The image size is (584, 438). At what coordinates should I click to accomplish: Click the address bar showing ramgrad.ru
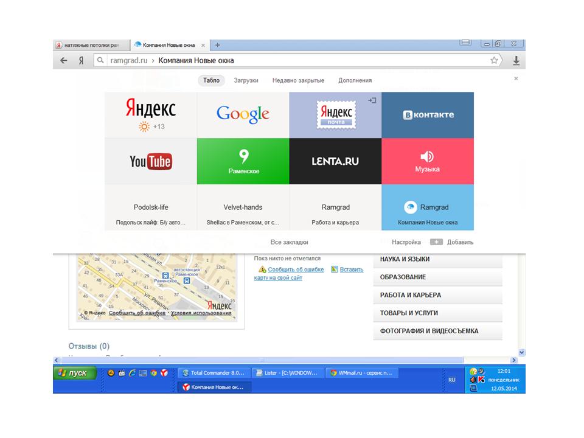[x=298, y=60]
